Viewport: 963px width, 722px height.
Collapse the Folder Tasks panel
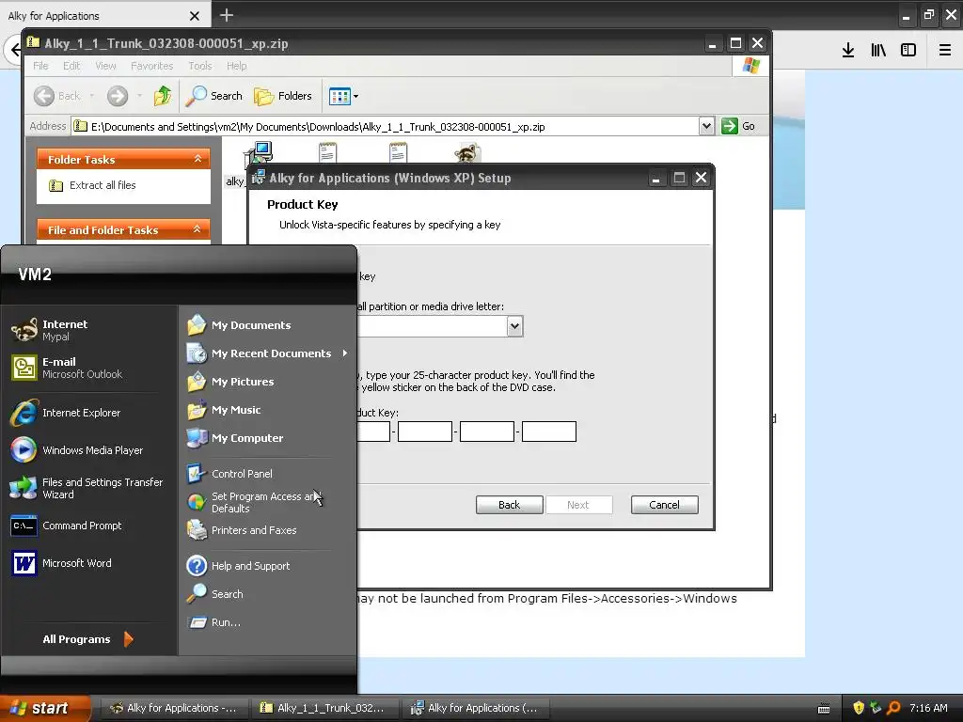(197, 158)
